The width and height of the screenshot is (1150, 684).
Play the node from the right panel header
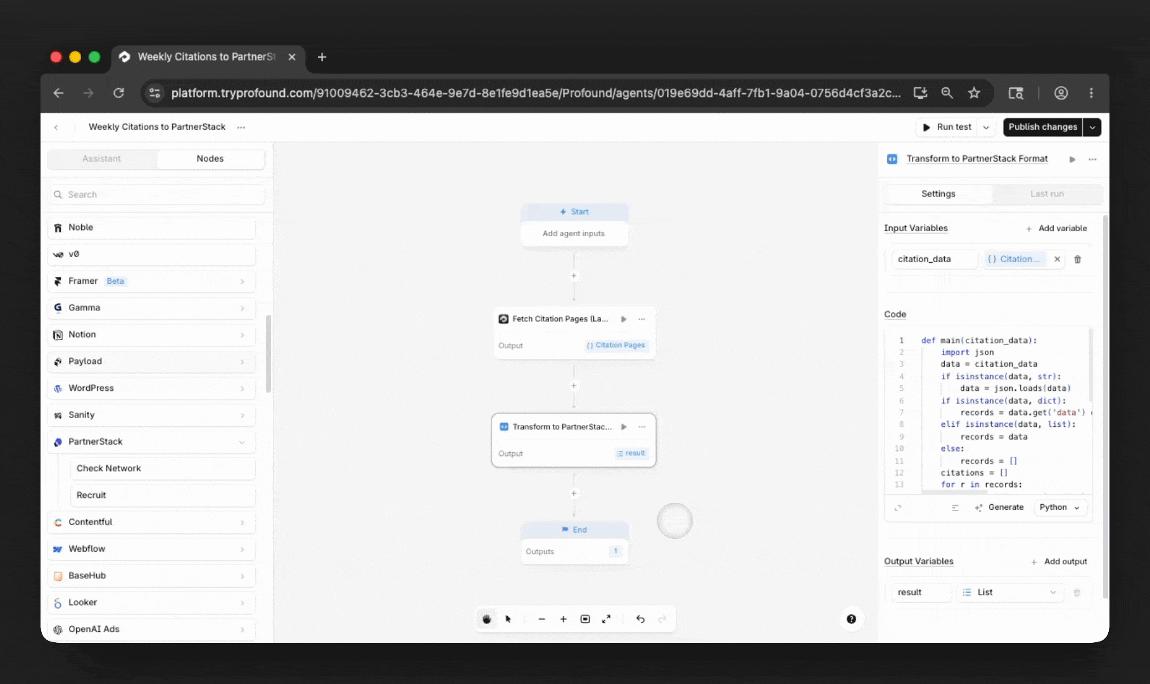point(1072,159)
